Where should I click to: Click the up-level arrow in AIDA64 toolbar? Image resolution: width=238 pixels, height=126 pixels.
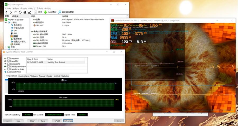coord(16,12)
